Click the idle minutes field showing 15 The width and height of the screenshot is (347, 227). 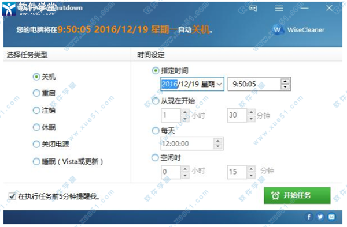coord(237,172)
